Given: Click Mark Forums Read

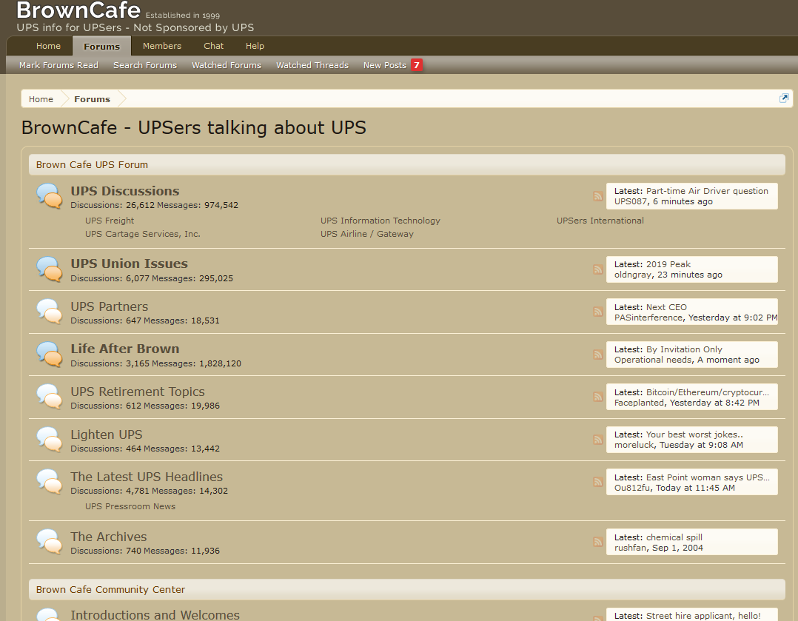Looking at the screenshot, I should (x=58, y=65).
